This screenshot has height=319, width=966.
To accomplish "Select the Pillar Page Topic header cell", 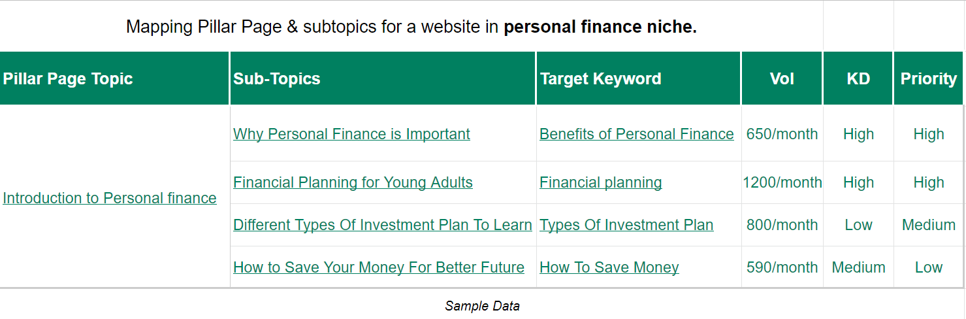I will pos(114,78).
